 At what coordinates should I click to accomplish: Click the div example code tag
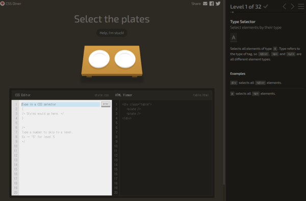point(234,83)
